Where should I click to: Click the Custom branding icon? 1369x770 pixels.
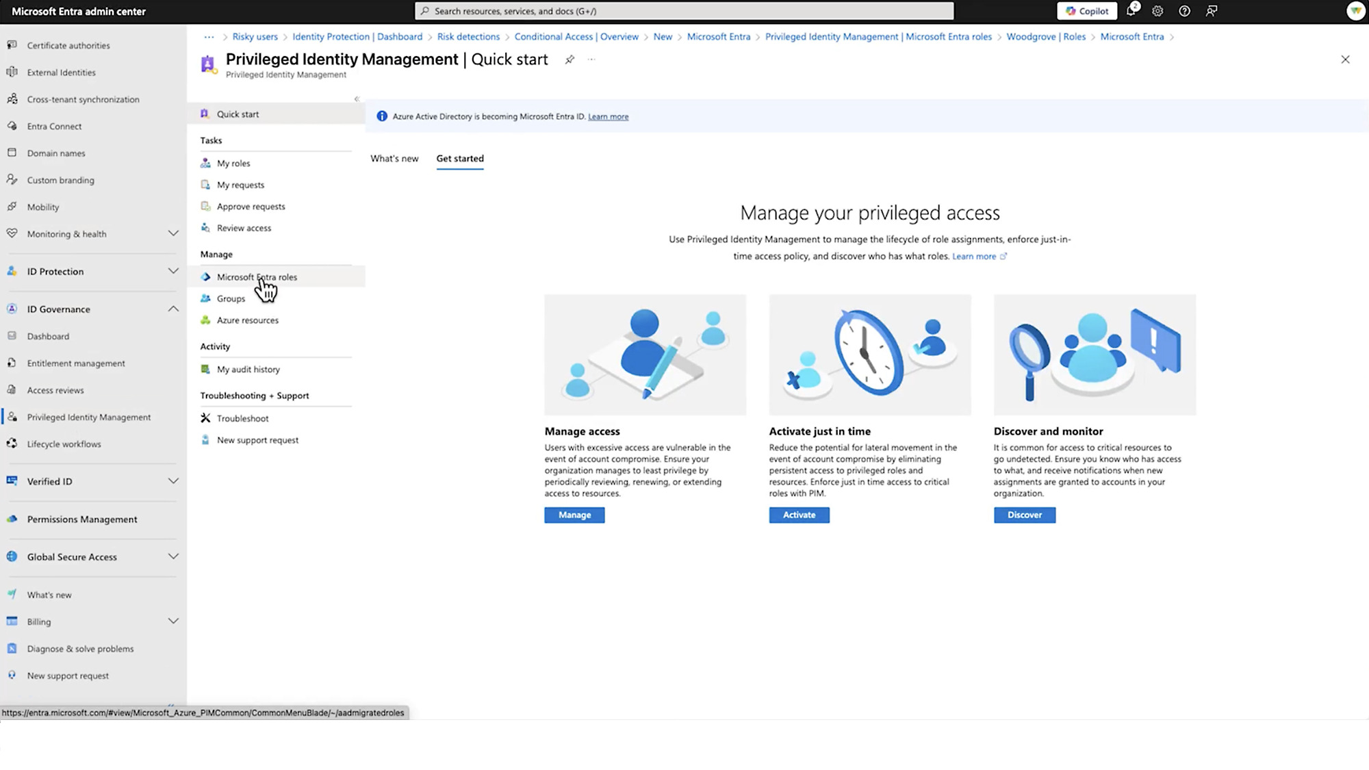(x=12, y=180)
